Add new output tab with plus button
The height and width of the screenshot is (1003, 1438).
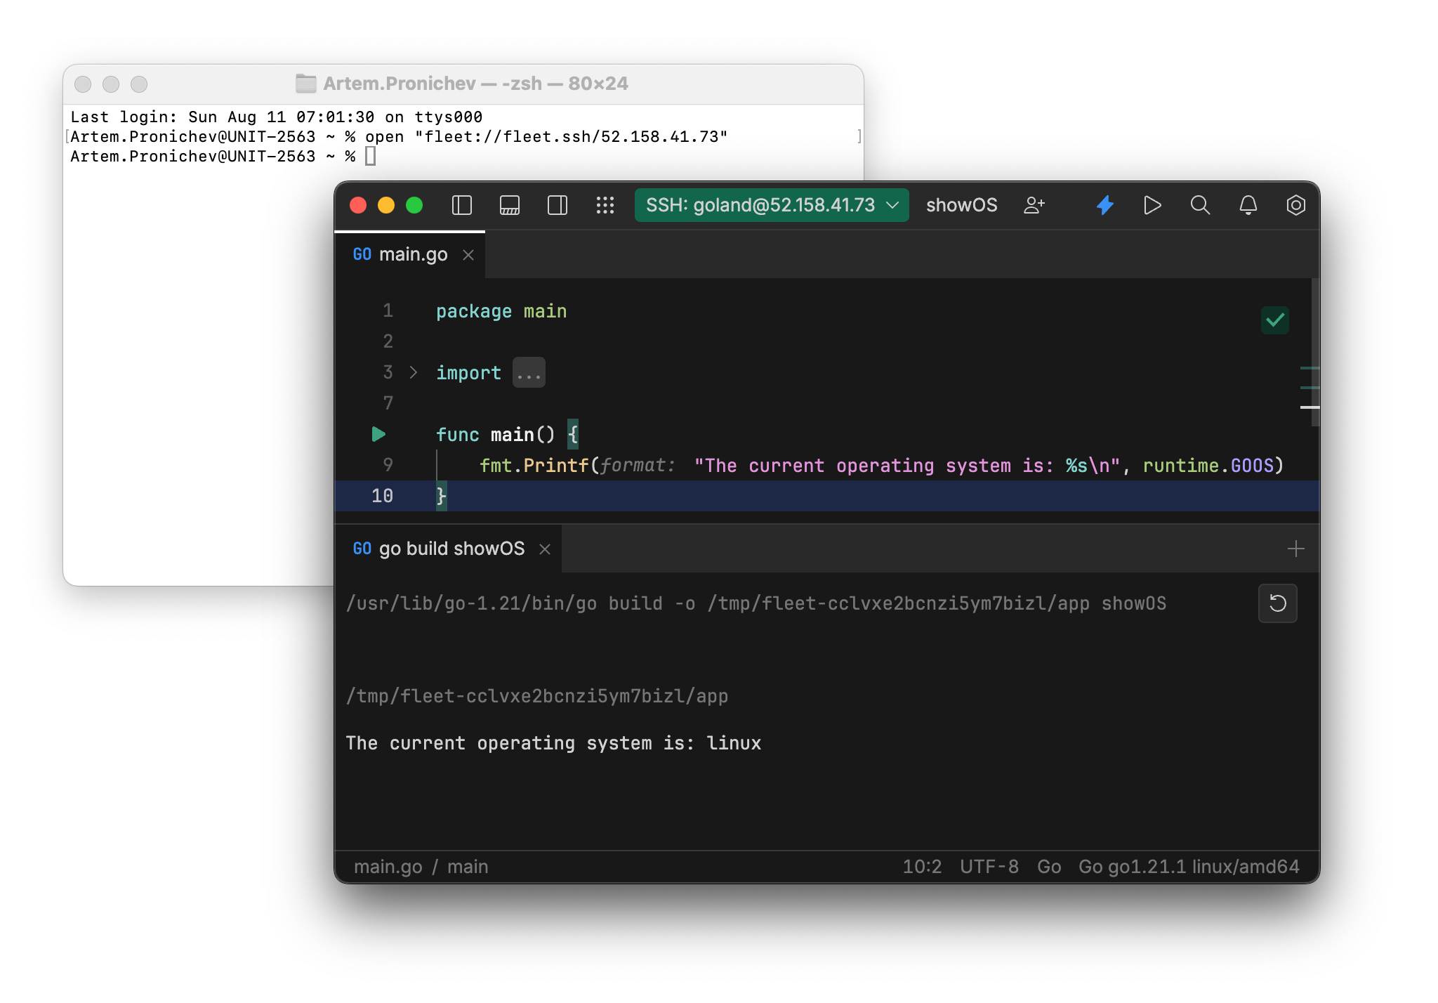point(1295,549)
